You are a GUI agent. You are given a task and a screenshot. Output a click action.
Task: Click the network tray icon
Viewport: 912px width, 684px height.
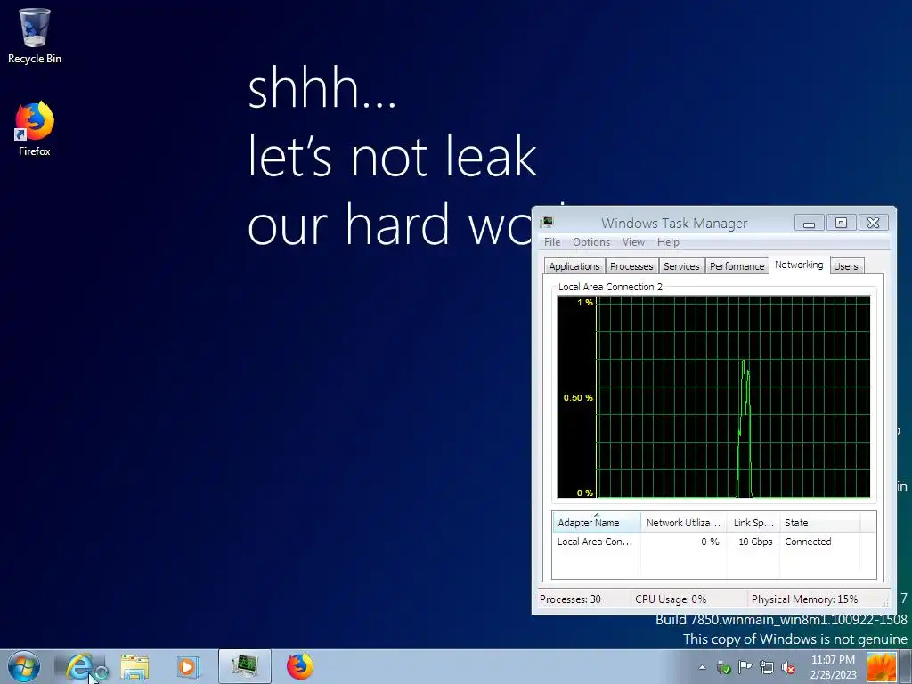(767, 667)
